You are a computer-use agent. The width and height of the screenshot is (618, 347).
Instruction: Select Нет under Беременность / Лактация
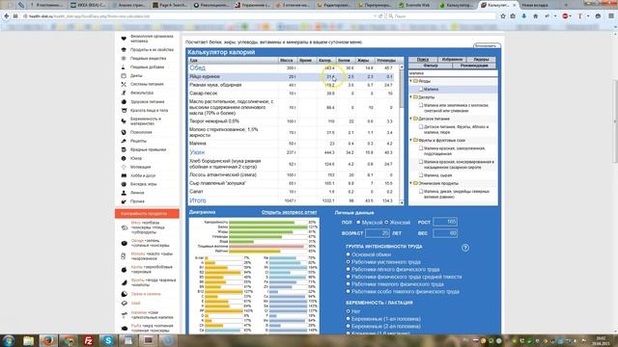click(348, 311)
